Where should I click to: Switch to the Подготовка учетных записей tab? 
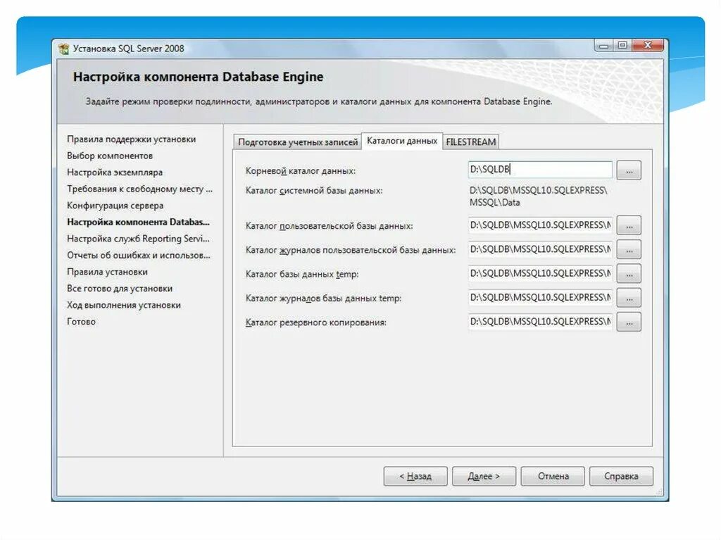pos(298,142)
